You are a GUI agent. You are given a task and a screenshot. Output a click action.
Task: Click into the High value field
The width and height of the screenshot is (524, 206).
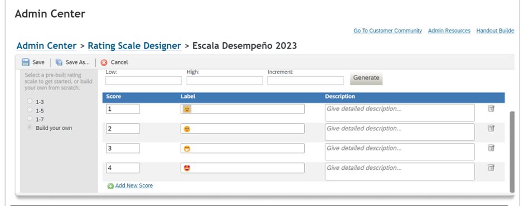pos(225,81)
